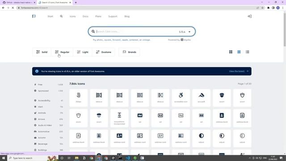
Task: Click the Windows taskbar search box
Action: point(33,158)
